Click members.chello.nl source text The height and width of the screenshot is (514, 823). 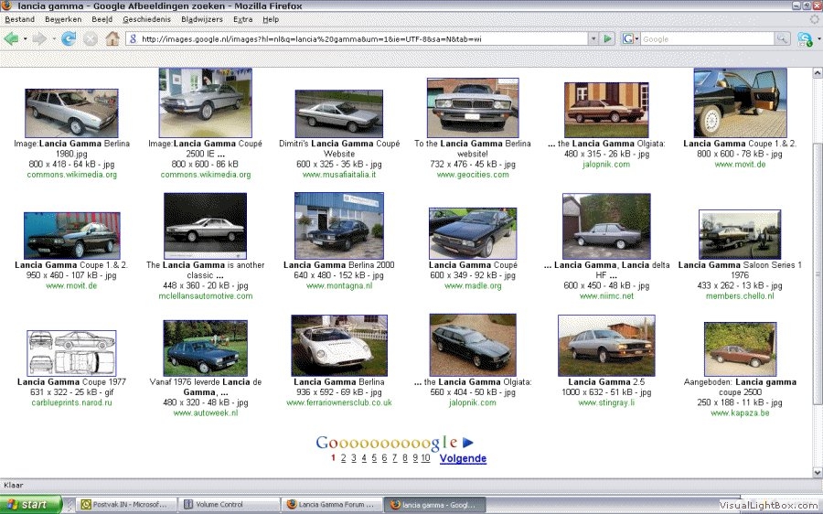pyautogui.click(x=740, y=296)
